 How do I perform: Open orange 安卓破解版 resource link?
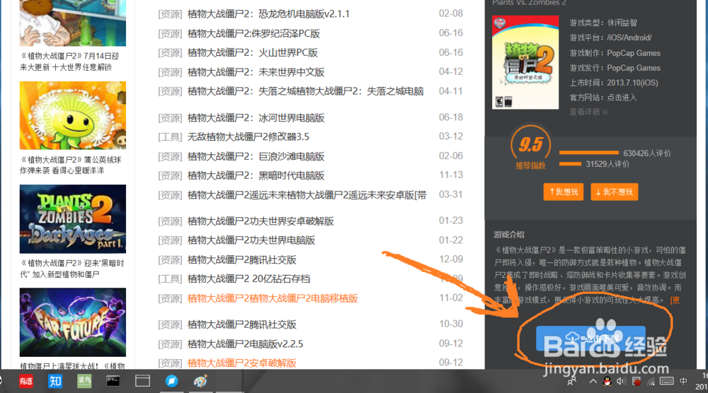(x=241, y=363)
